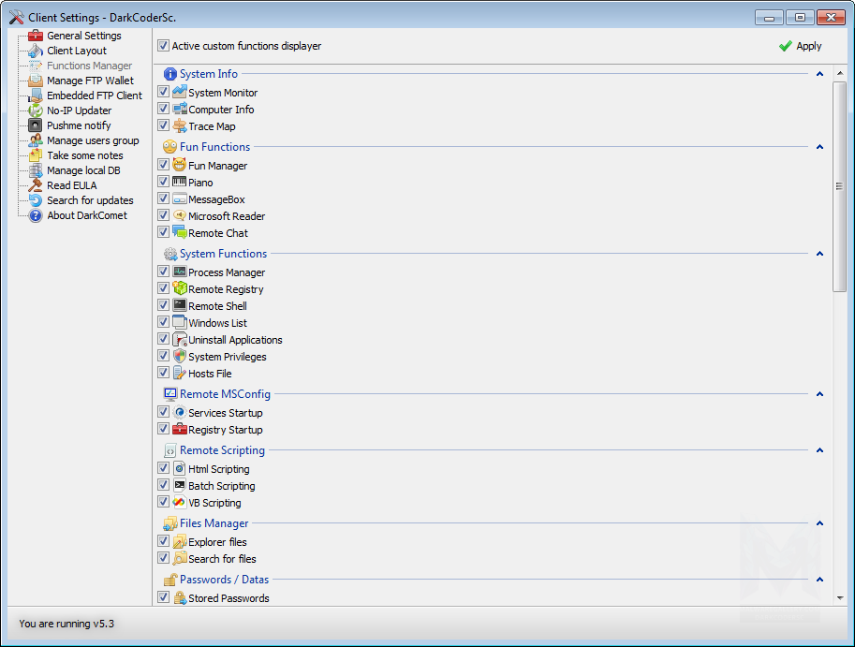Click the Trace Map icon
This screenshot has height=647, width=855.
[180, 126]
